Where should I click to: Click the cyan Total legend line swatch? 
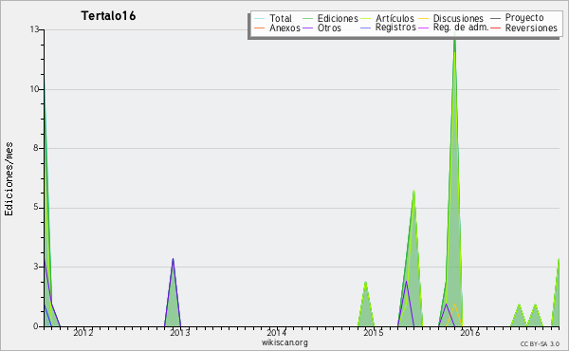[x=260, y=18]
